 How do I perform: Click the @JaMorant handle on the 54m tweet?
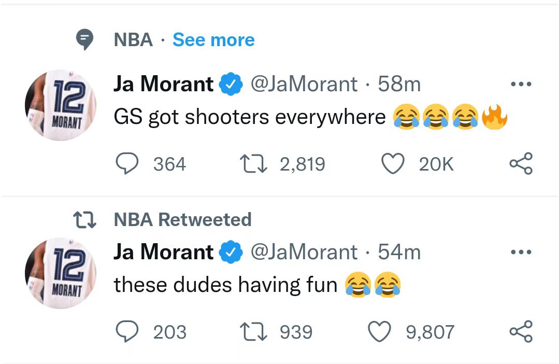(x=304, y=253)
